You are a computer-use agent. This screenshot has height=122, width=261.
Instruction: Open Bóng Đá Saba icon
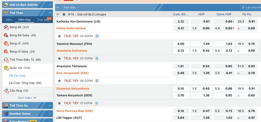coord(6,35)
